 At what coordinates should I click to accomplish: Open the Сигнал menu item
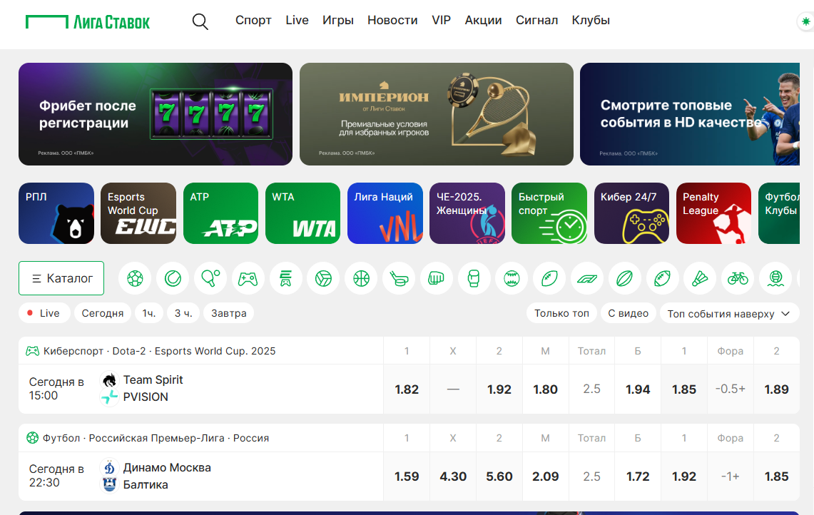point(536,20)
